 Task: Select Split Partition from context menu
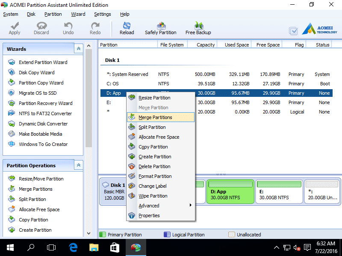pos(161,127)
